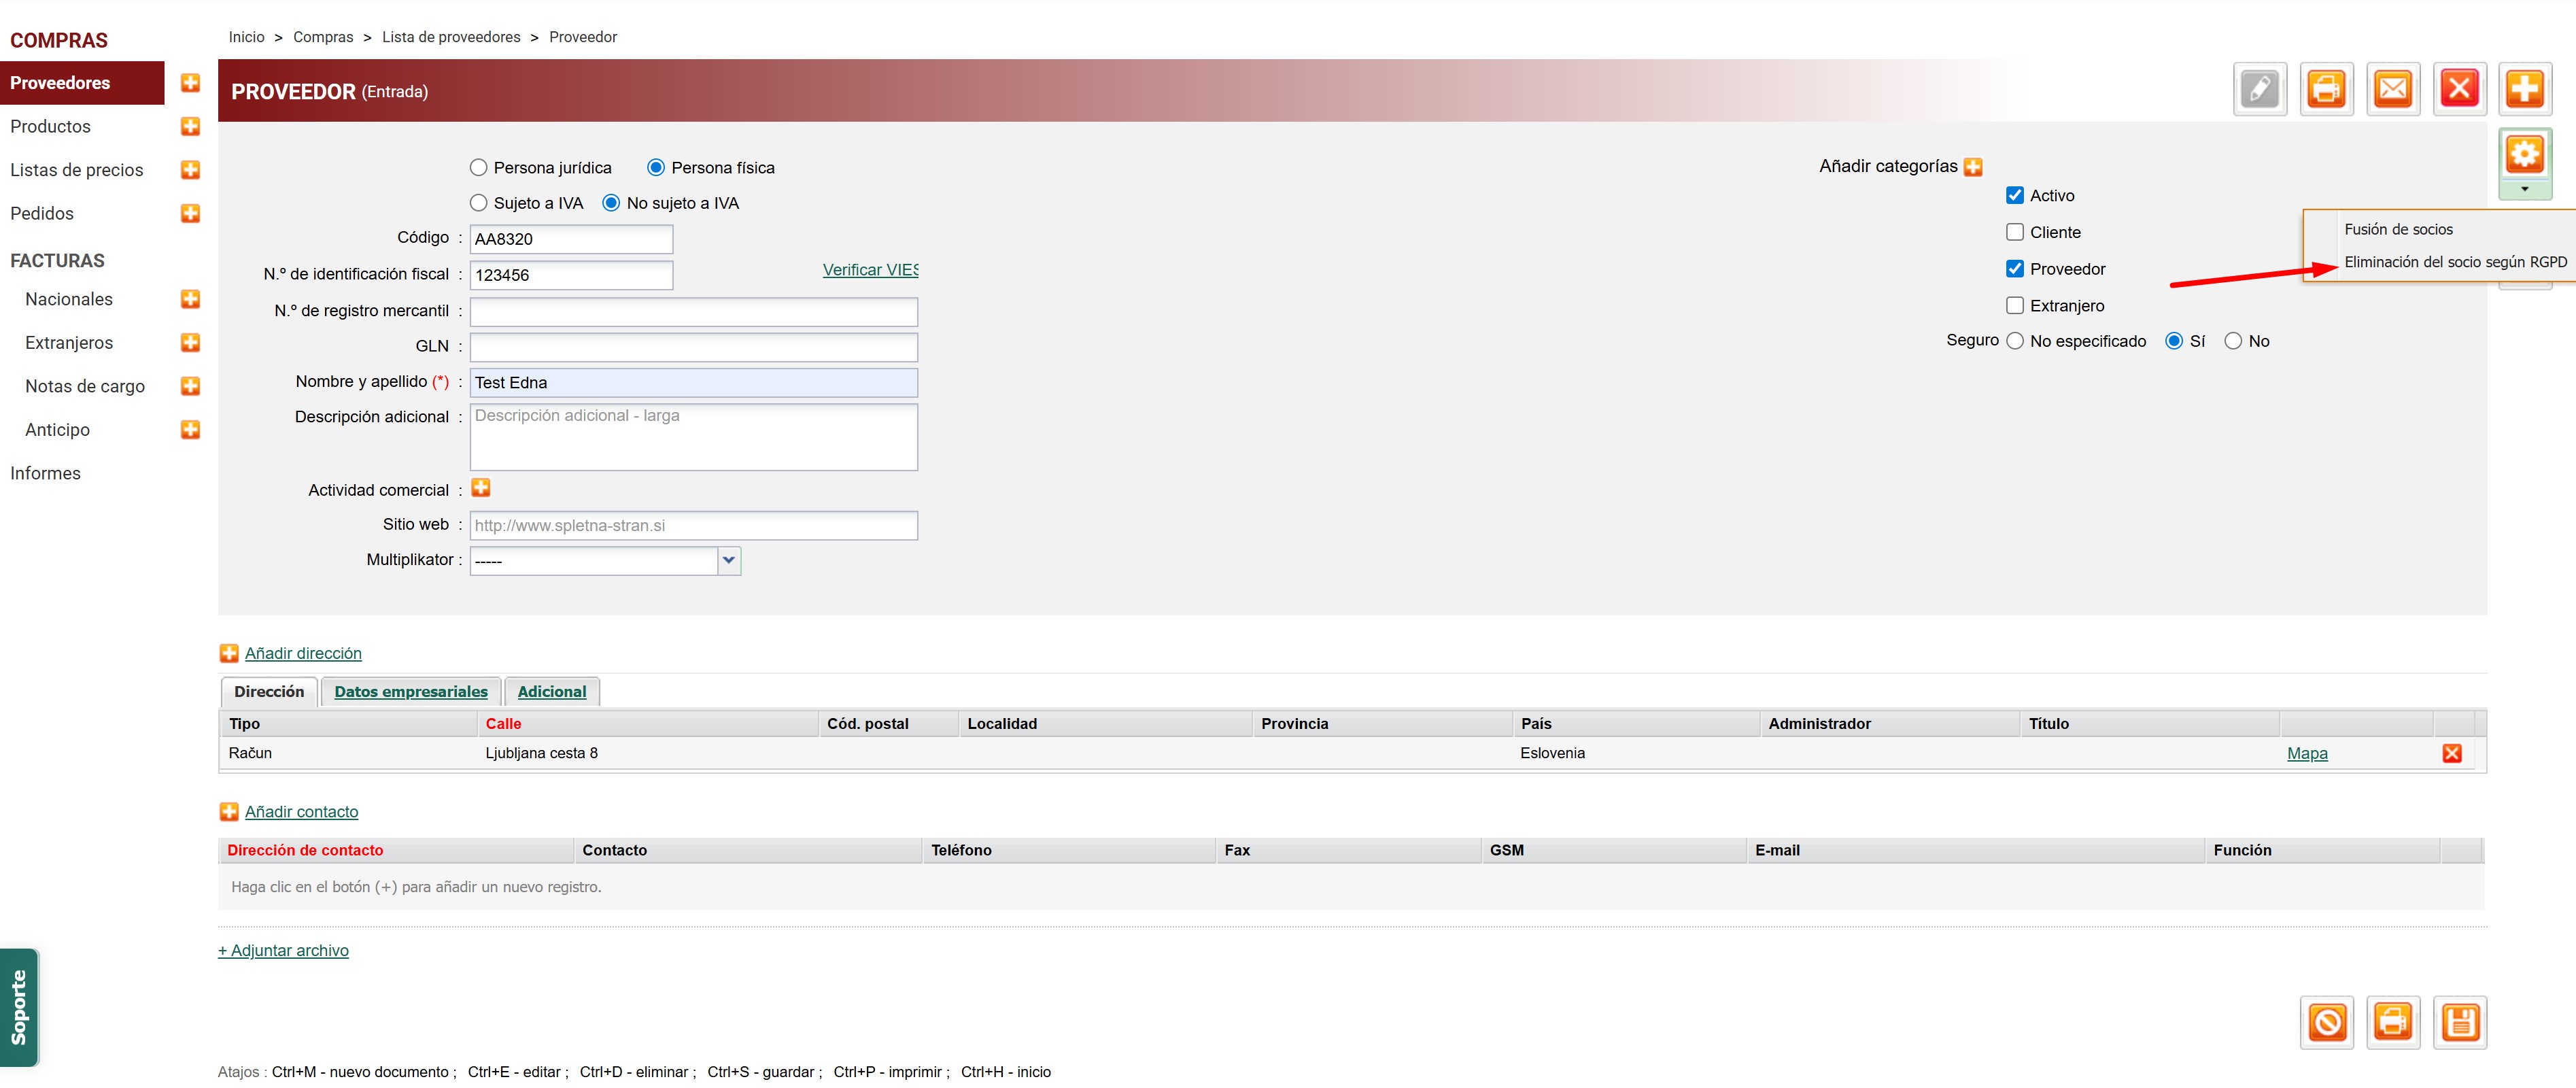Expand the green settings gear dropdown arrow

(2524, 189)
